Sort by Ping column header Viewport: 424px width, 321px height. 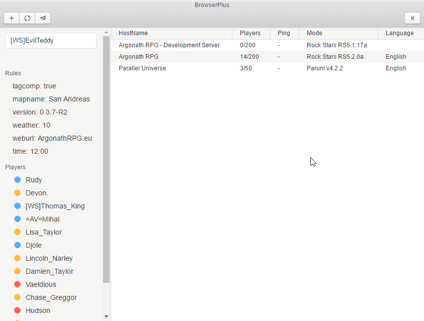coord(284,33)
